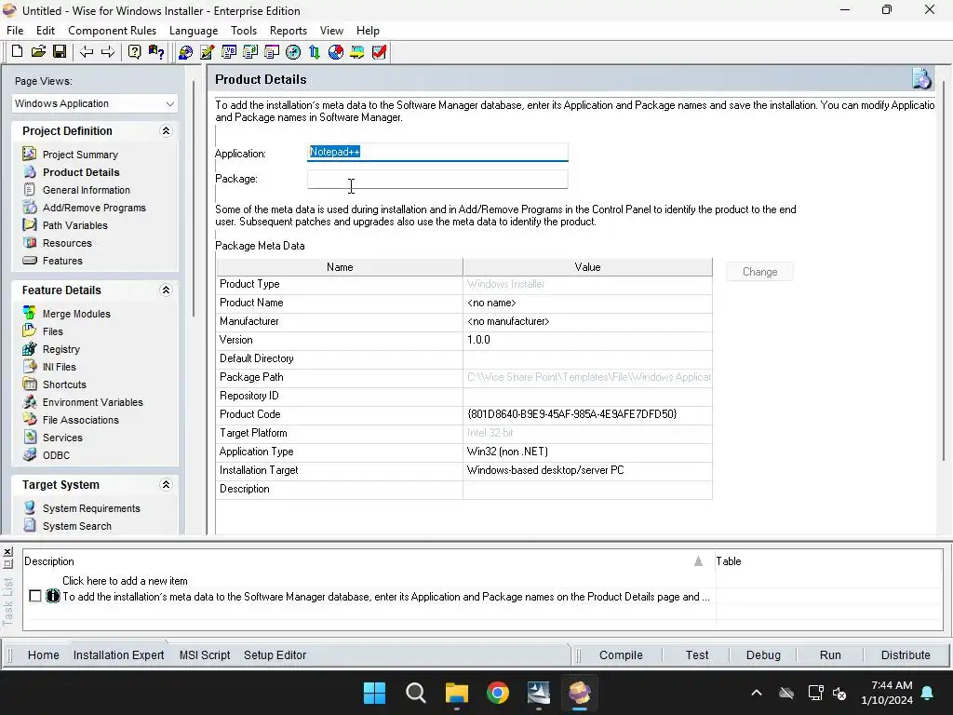
Task: Click the VB toolbar icon
Action: (229, 52)
